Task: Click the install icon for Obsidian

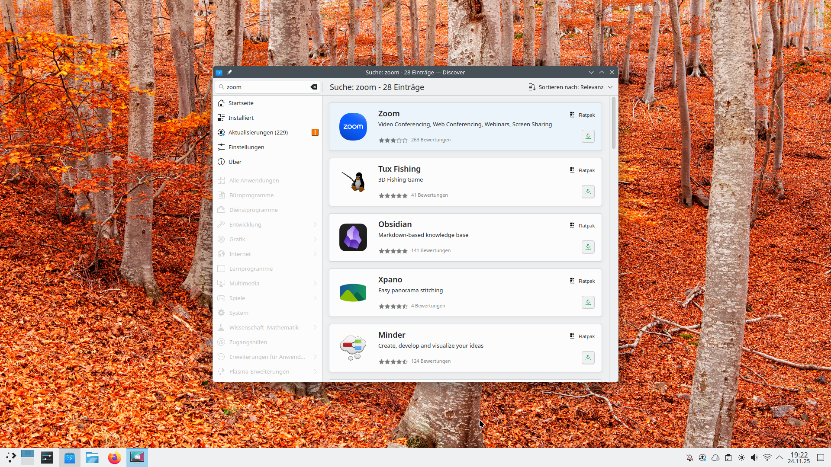Action: [588, 247]
